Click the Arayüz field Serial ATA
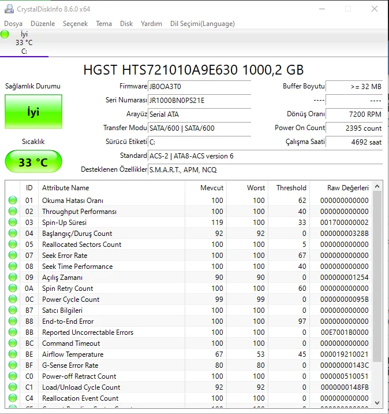This screenshot has width=389, height=414. (199, 114)
